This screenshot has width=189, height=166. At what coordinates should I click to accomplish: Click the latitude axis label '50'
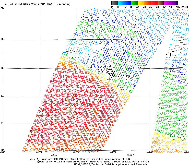click(2, 8)
